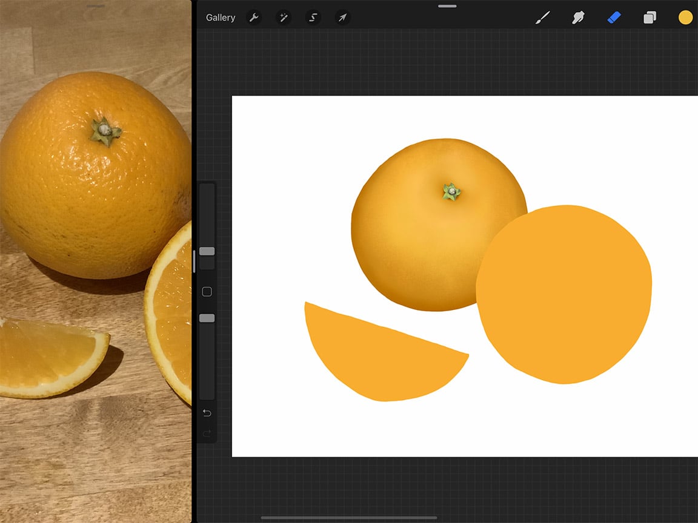Open the Adjustments magic wand menu

pyautogui.click(x=283, y=18)
